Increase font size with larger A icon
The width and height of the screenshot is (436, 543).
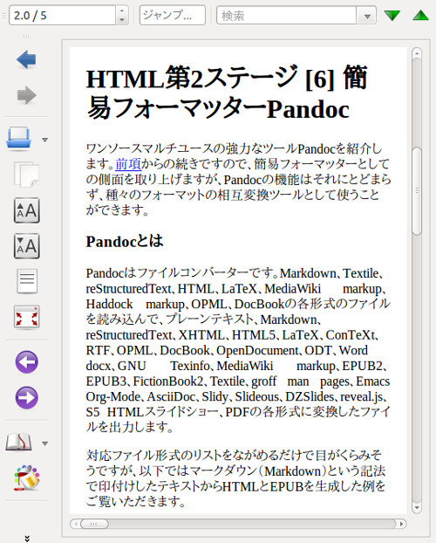pyautogui.click(x=27, y=210)
